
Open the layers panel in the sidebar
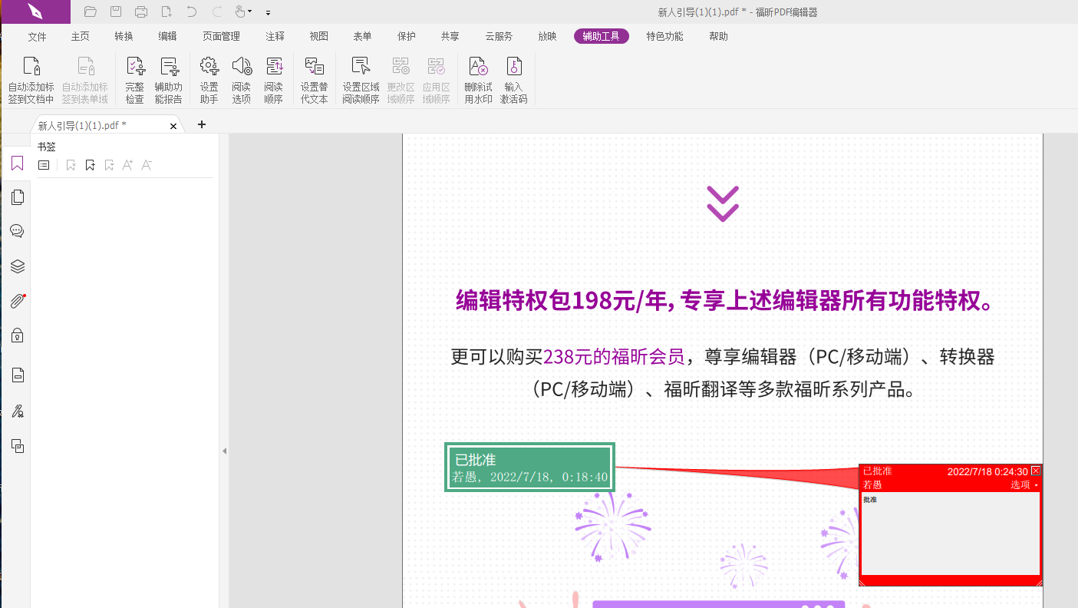coord(17,266)
